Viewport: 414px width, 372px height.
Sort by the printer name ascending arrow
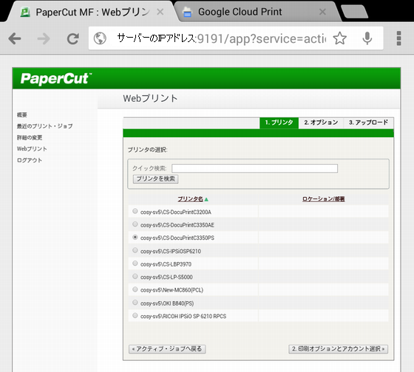206,199
